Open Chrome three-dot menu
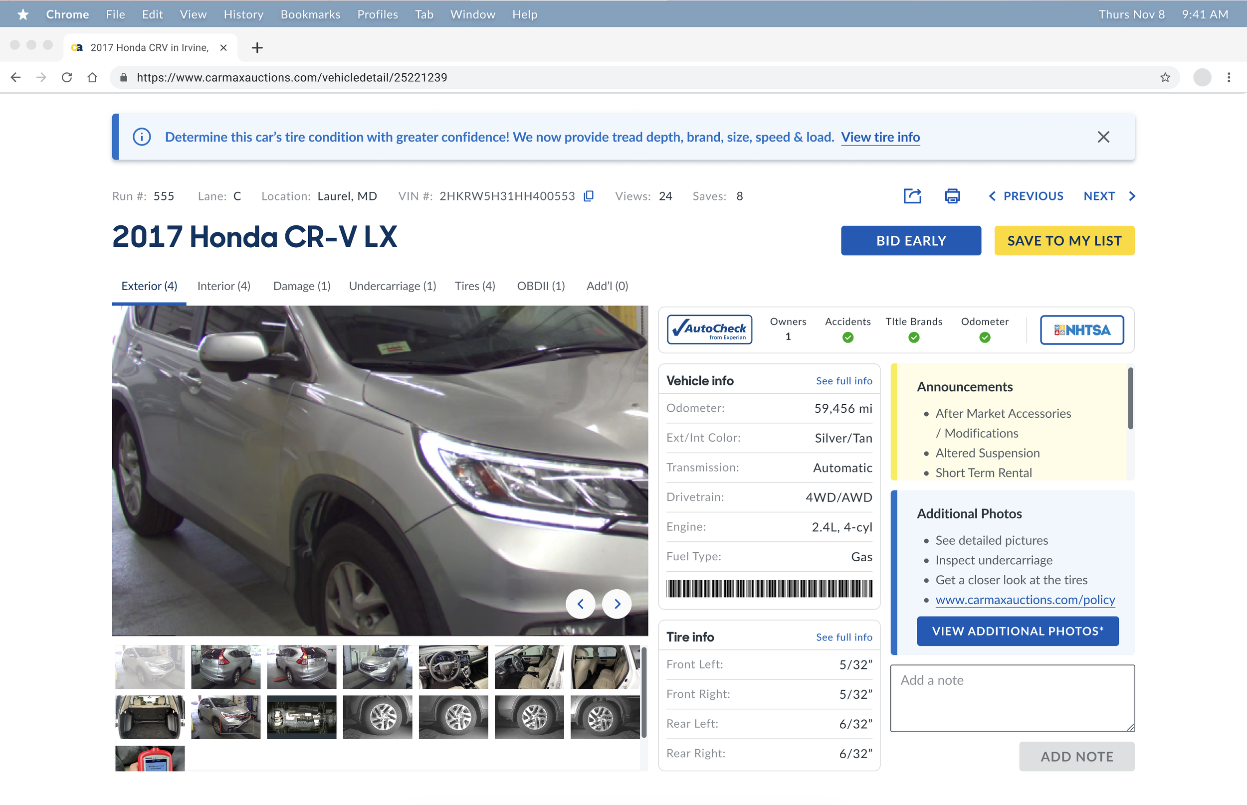Viewport: 1247px width, 805px height. (1229, 77)
